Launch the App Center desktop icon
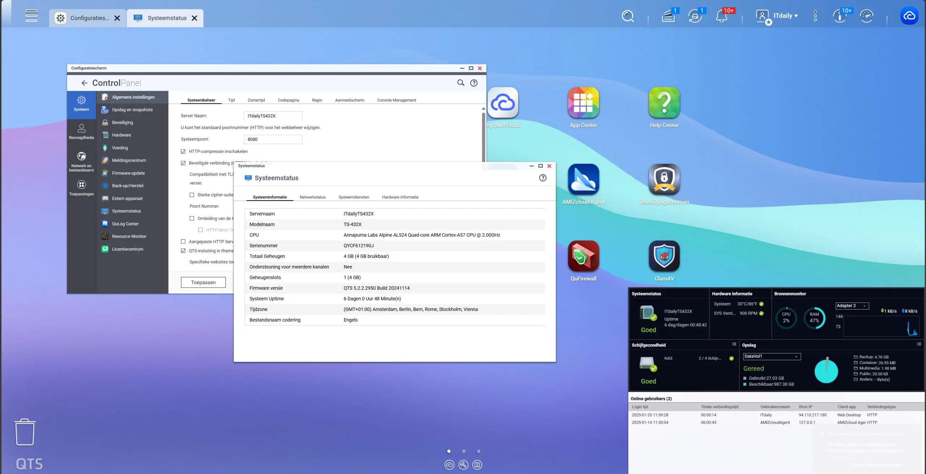 583,103
